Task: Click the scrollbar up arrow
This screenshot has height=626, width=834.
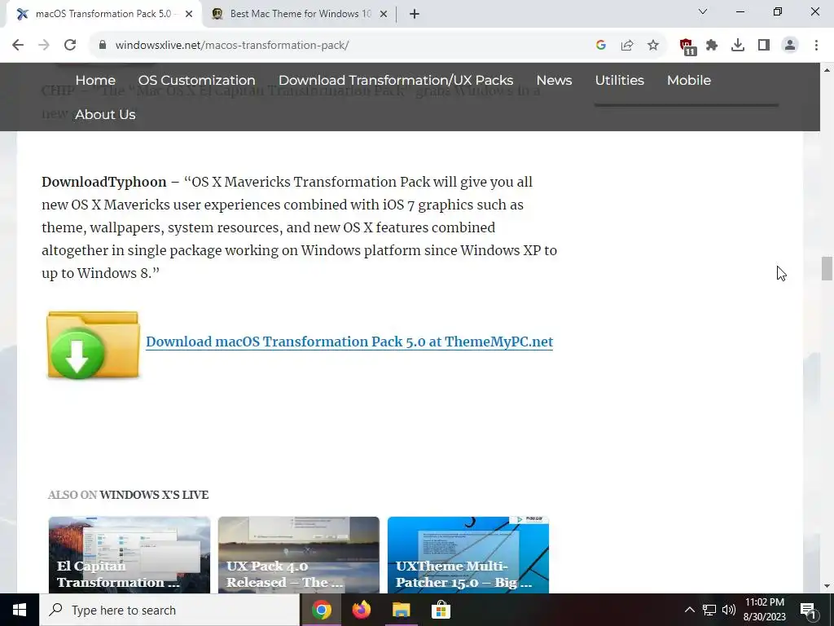Action: pyautogui.click(x=827, y=70)
